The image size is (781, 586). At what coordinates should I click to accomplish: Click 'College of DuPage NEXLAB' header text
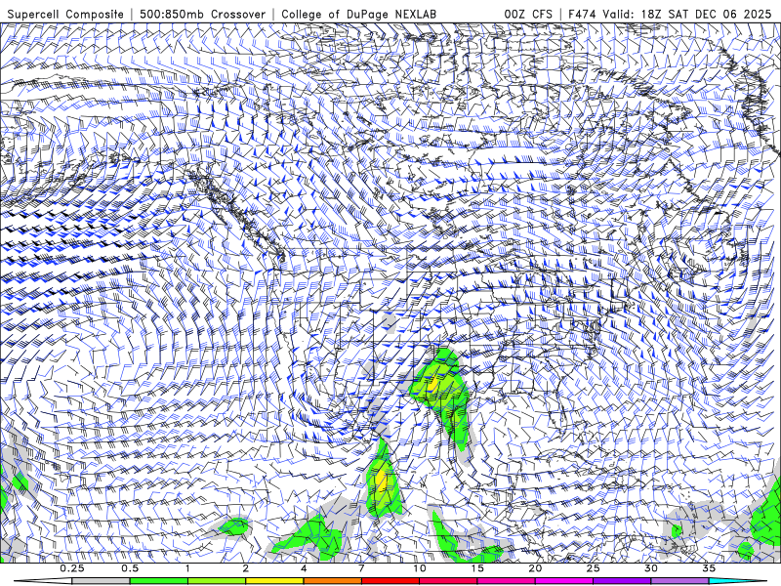click(x=358, y=14)
